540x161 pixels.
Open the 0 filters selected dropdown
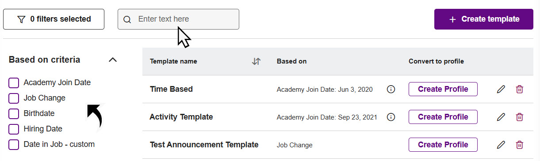point(54,19)
